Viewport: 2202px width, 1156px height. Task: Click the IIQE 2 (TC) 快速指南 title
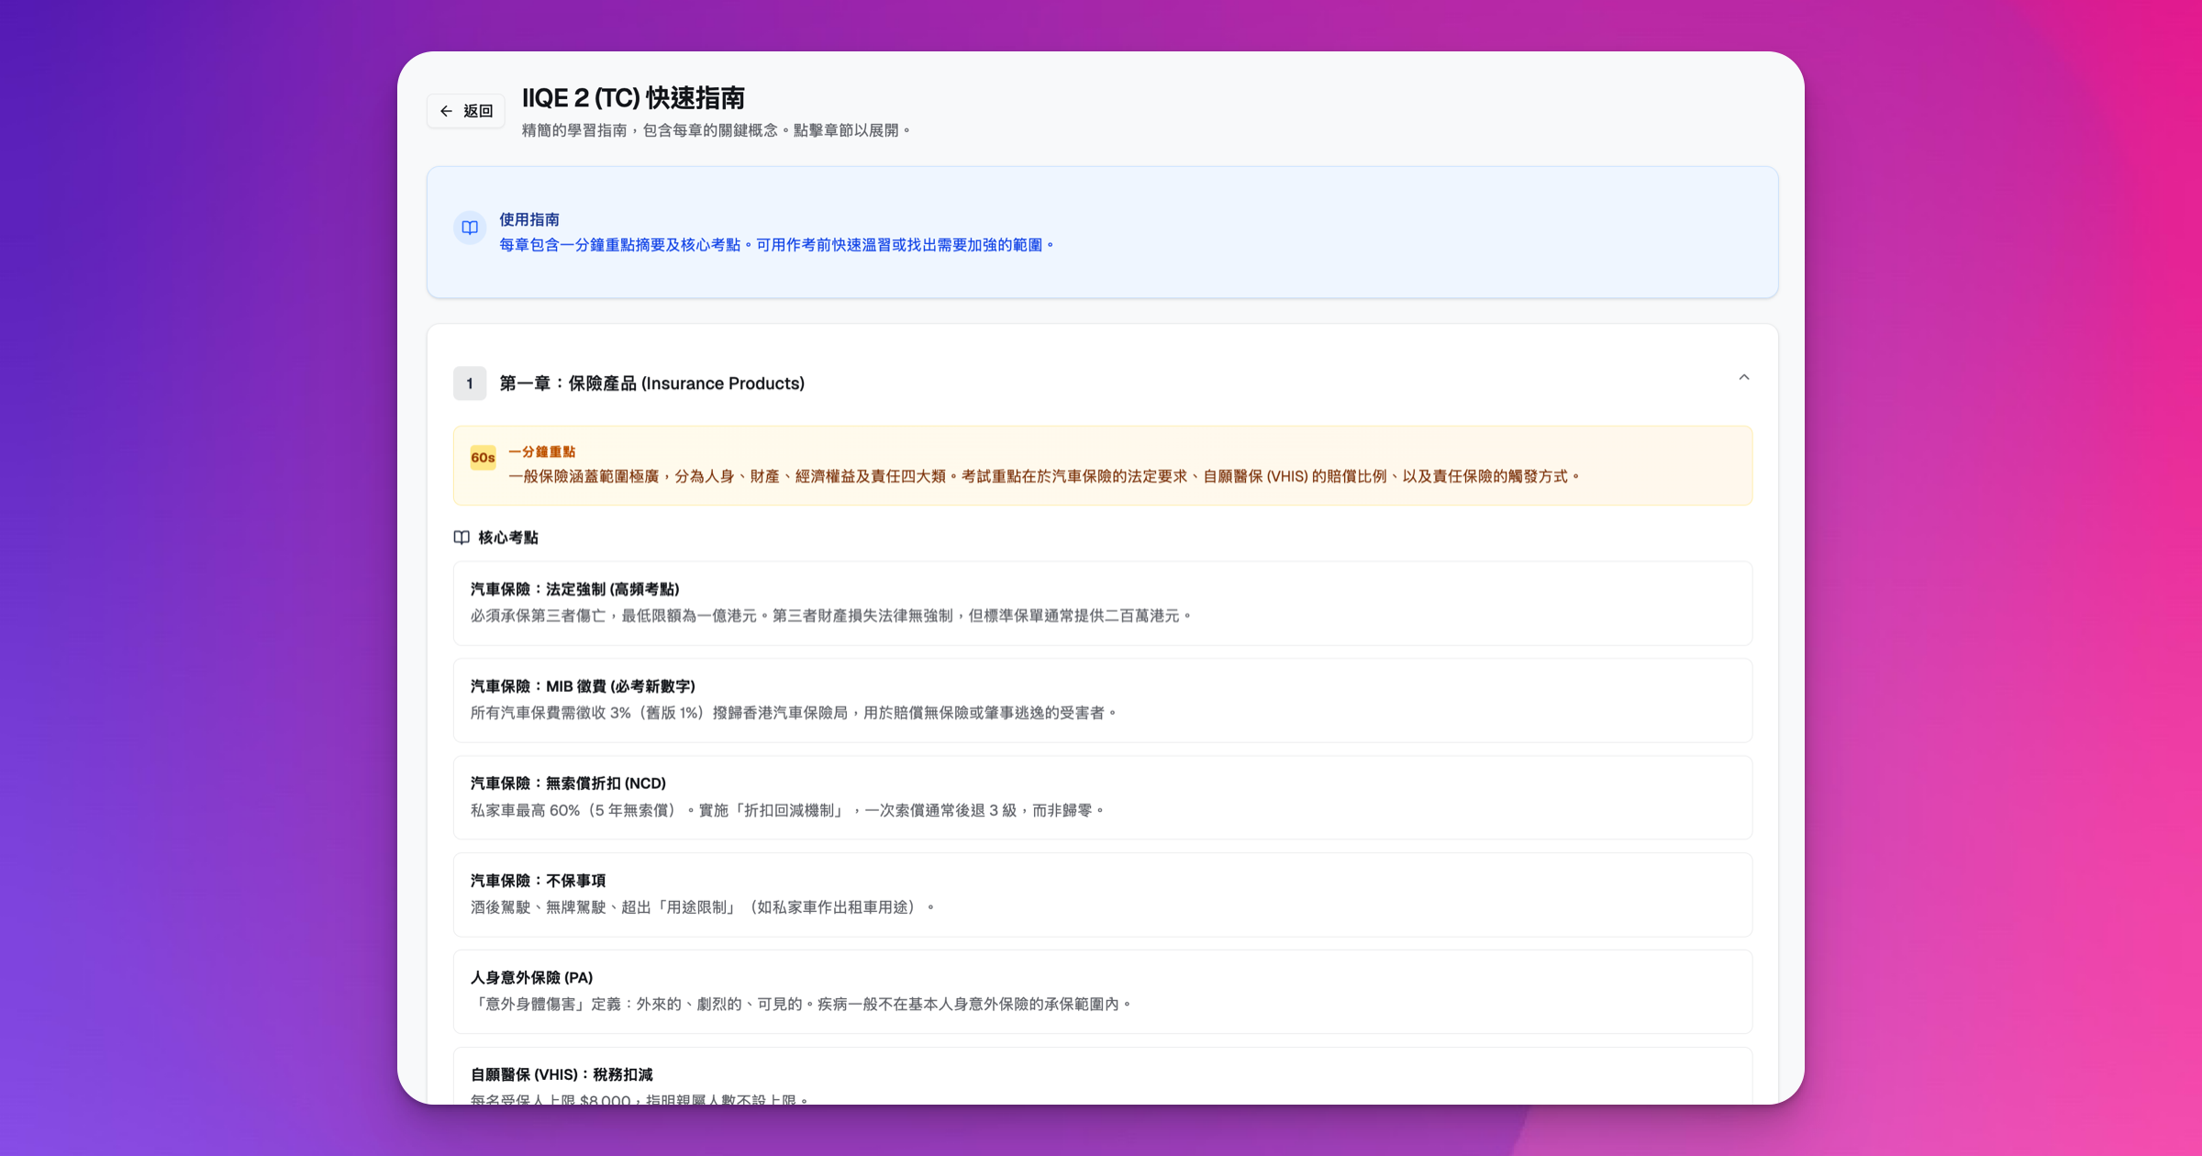pos(633,97)
